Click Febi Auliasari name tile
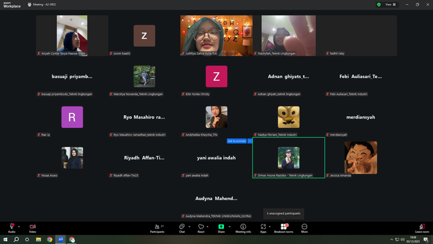433x244 pixels. pyautogui.click(x=361, y=77)
